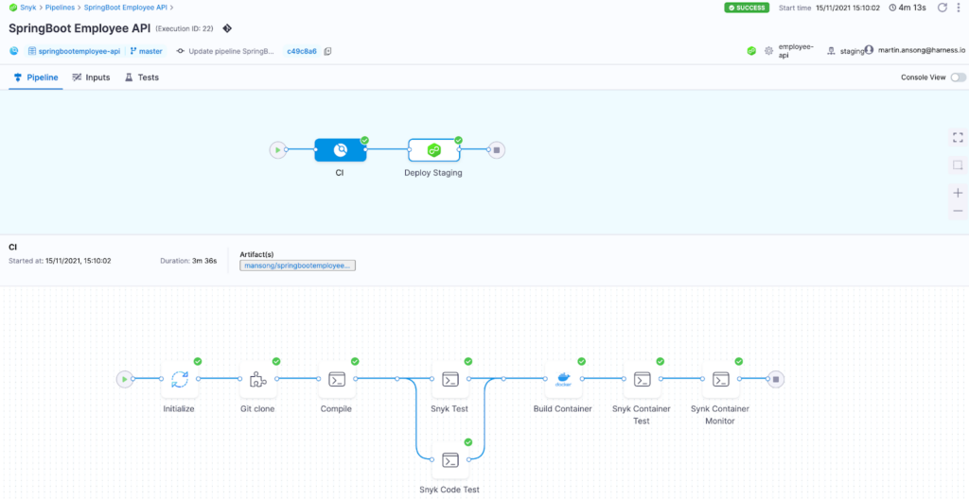
Task: Switch to the Tests tab
Action: point(142,77)
